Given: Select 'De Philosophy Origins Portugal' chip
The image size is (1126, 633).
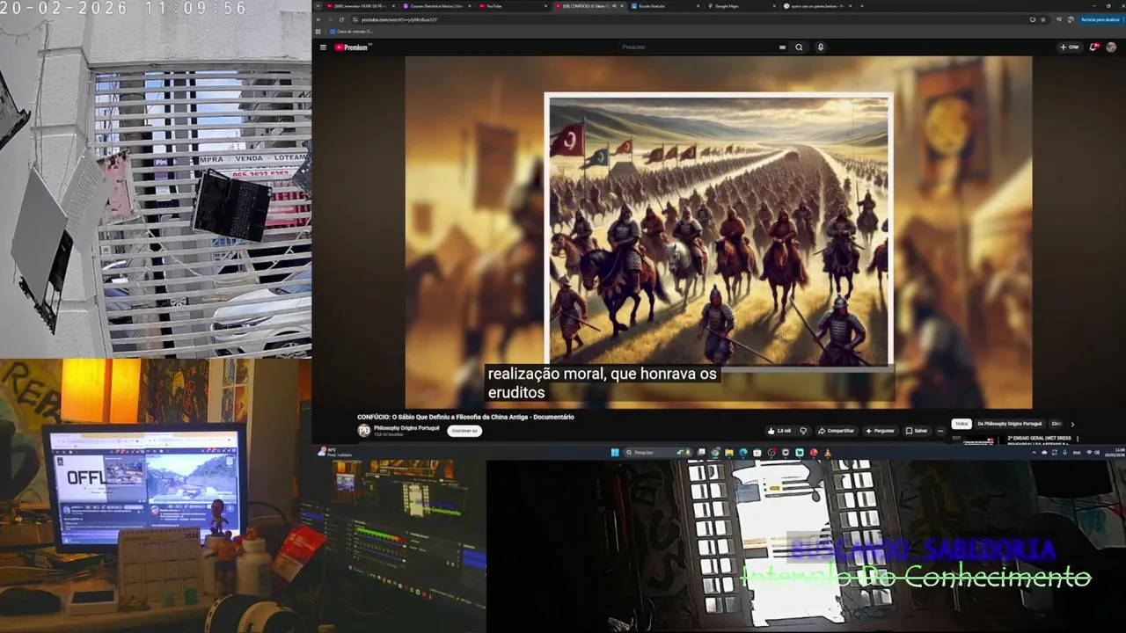Looking at the screenshot, I should coord(1010,424).
